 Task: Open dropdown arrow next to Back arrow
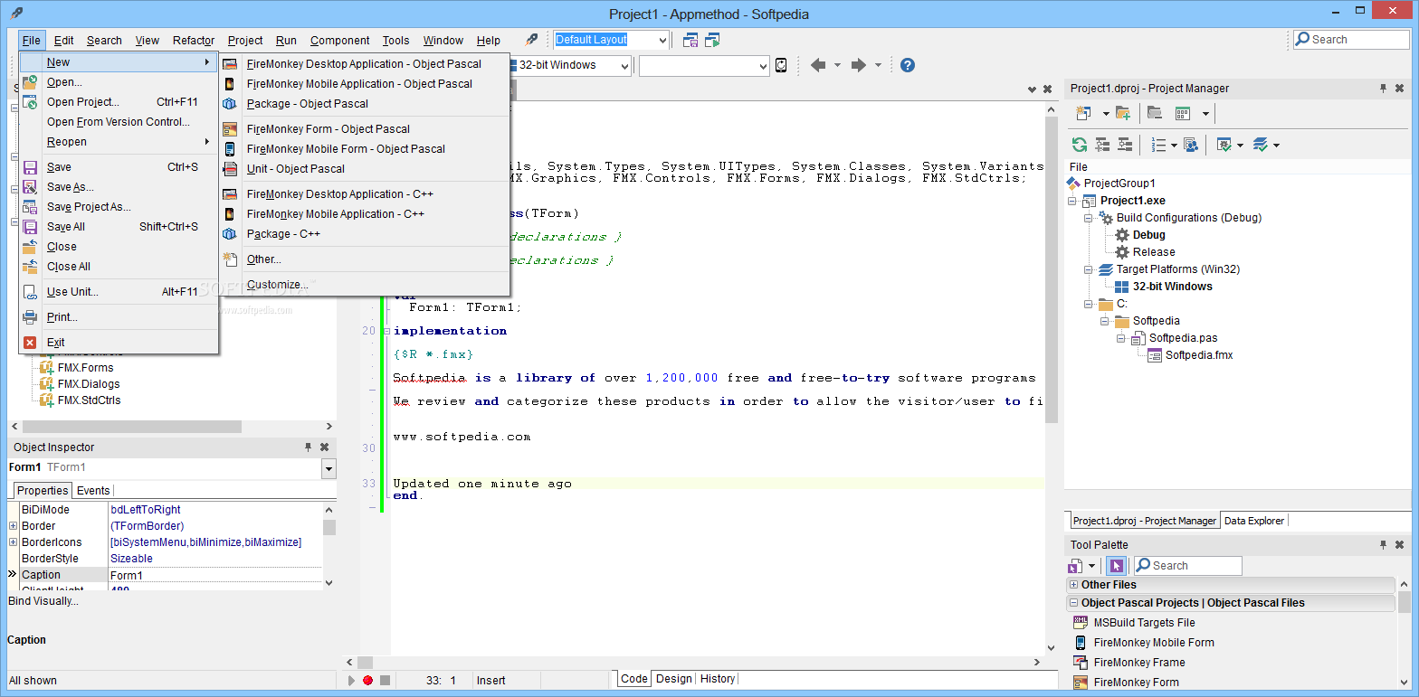click(x=837, y=65)
